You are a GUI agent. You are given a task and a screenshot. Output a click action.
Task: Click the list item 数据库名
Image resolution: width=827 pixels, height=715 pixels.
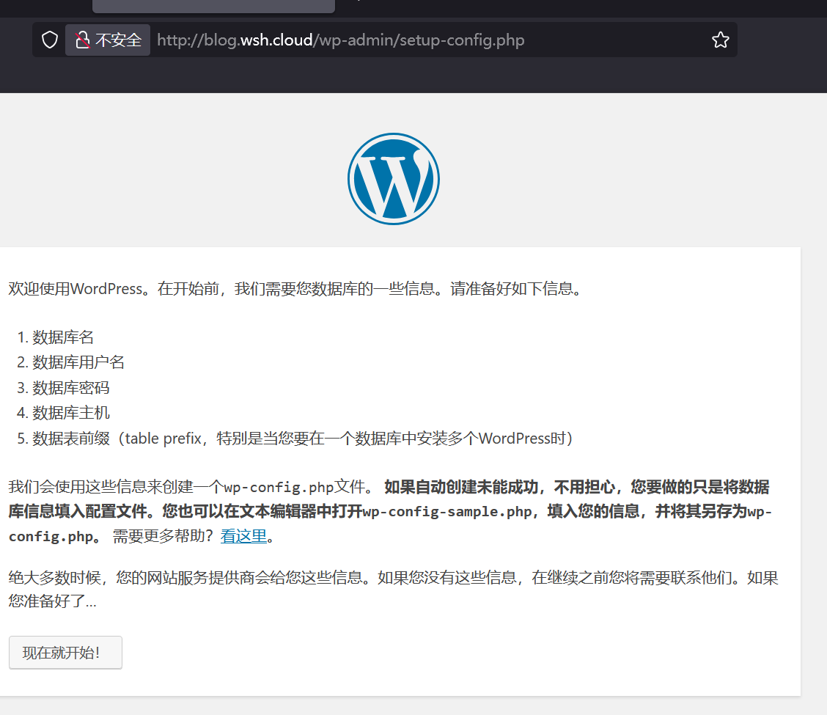click(63, 337)
